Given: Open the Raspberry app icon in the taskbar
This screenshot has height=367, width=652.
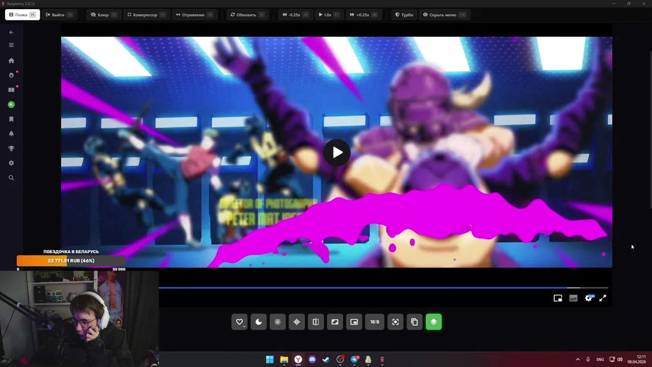Looking at the screenshot, I should coord(382,360).
